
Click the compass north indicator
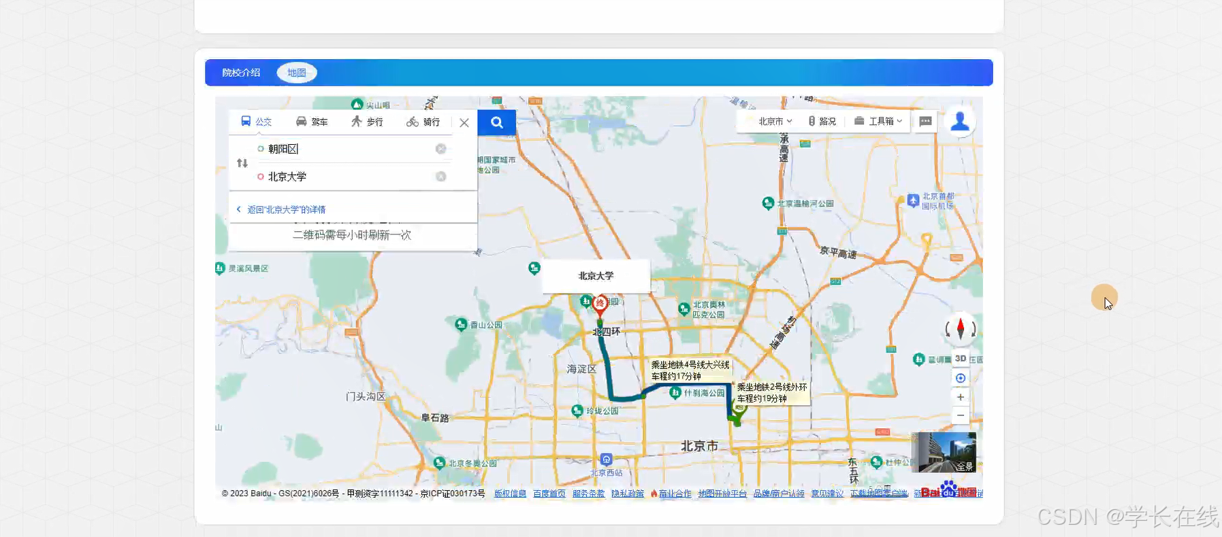pos(961,329)
